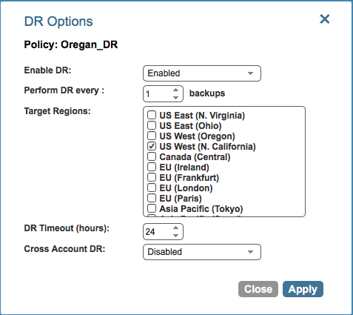This screenshot has width=353, height=315.
Task: Decrease the Perform DR every backups value
Action: (175, 98)
